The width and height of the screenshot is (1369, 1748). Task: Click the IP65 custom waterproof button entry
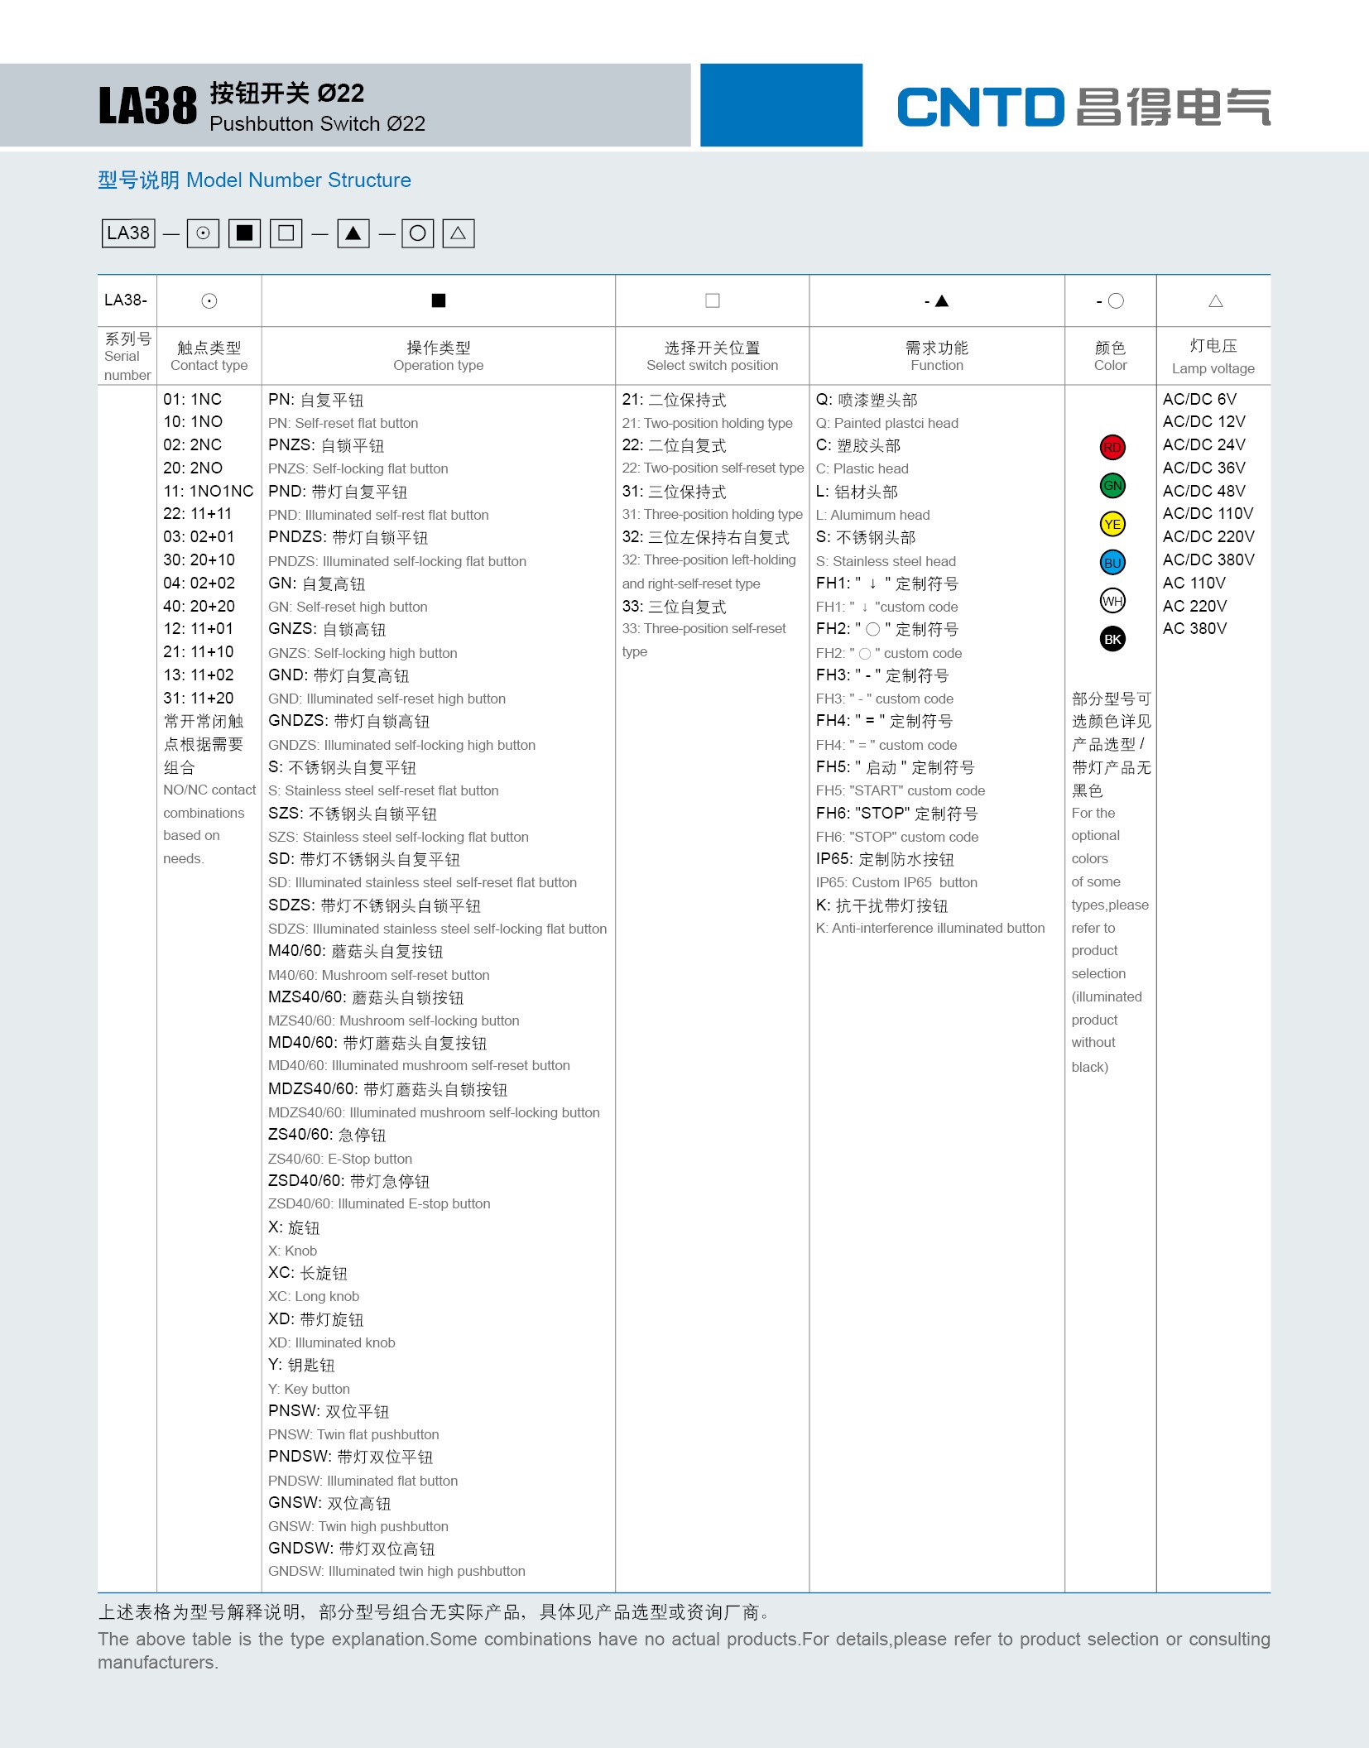[884, 860]
